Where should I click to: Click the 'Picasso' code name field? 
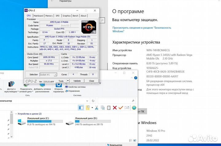click(x=50, y=25)
